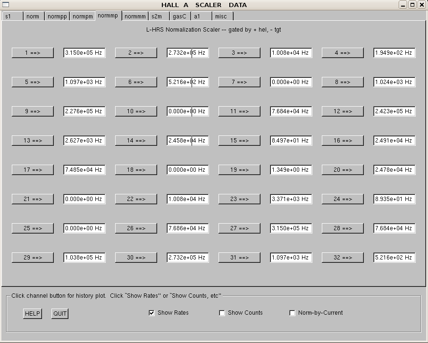Click the normmp tab
The height and width of the screenshot is (343, 428).
coord(109,16)
